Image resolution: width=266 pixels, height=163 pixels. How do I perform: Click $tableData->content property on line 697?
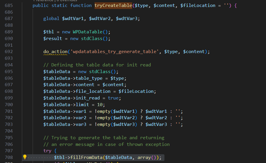[x=69, y=85]
